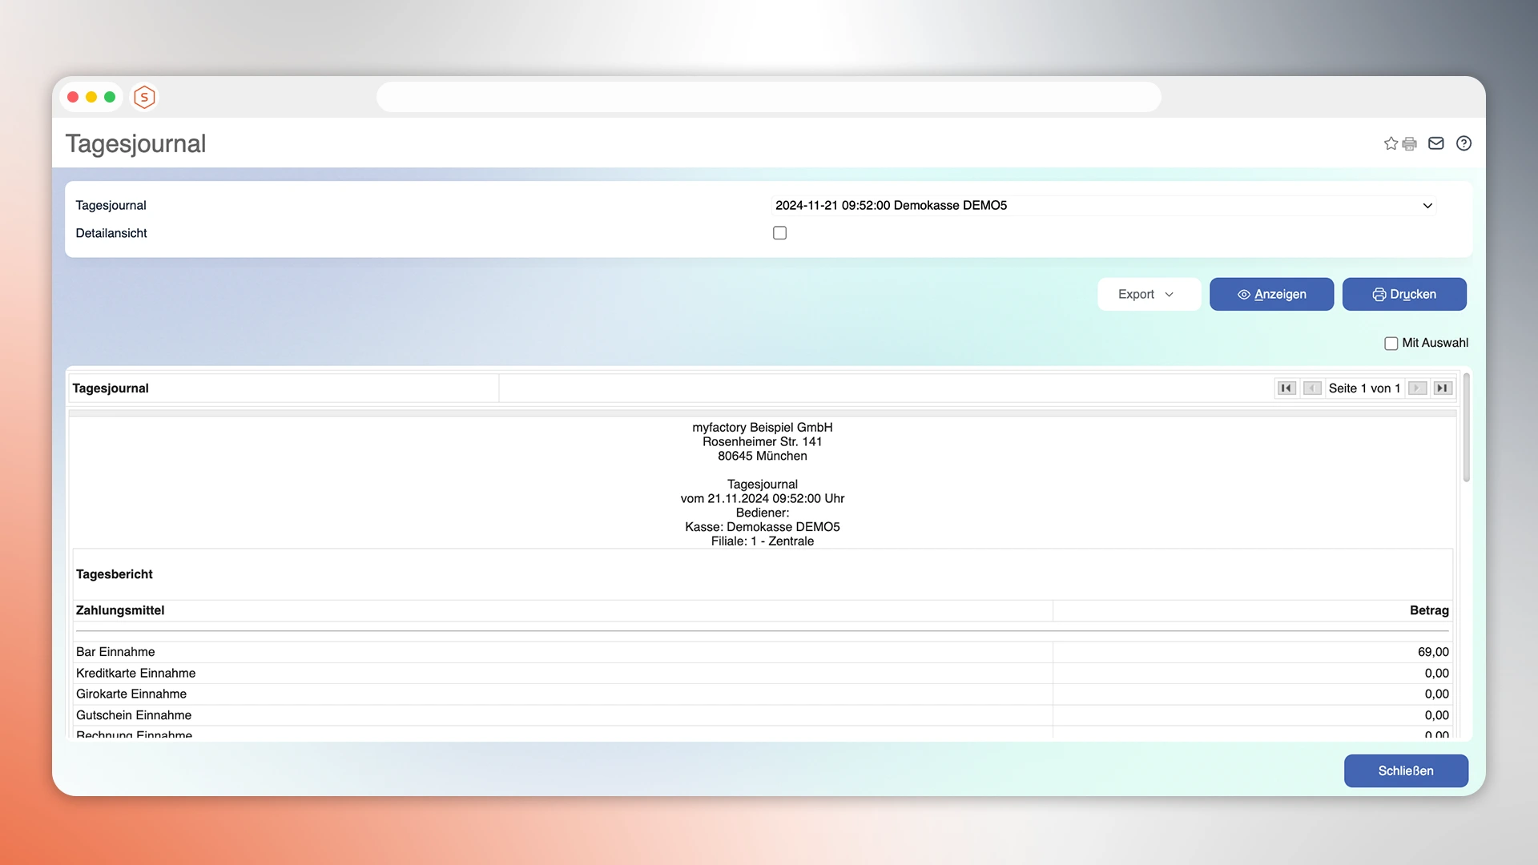Jump to last page with navigation icon
Screen dimensions: 1538x865
[x=1443, y=388]
